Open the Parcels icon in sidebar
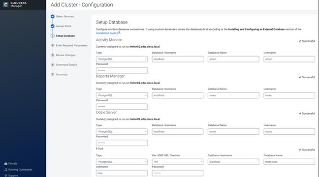Screen dimensions: 319x177 [6, 164]
